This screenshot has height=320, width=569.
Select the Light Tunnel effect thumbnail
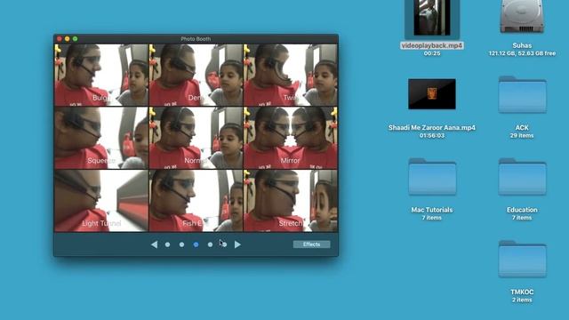(x=101, y=201)
